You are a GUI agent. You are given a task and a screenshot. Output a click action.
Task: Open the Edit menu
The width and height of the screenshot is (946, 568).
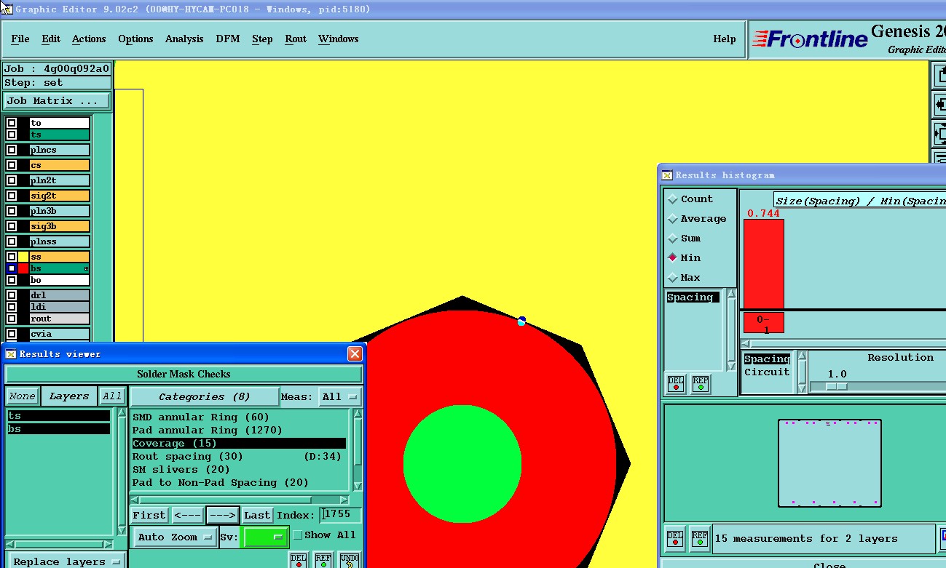51,39
